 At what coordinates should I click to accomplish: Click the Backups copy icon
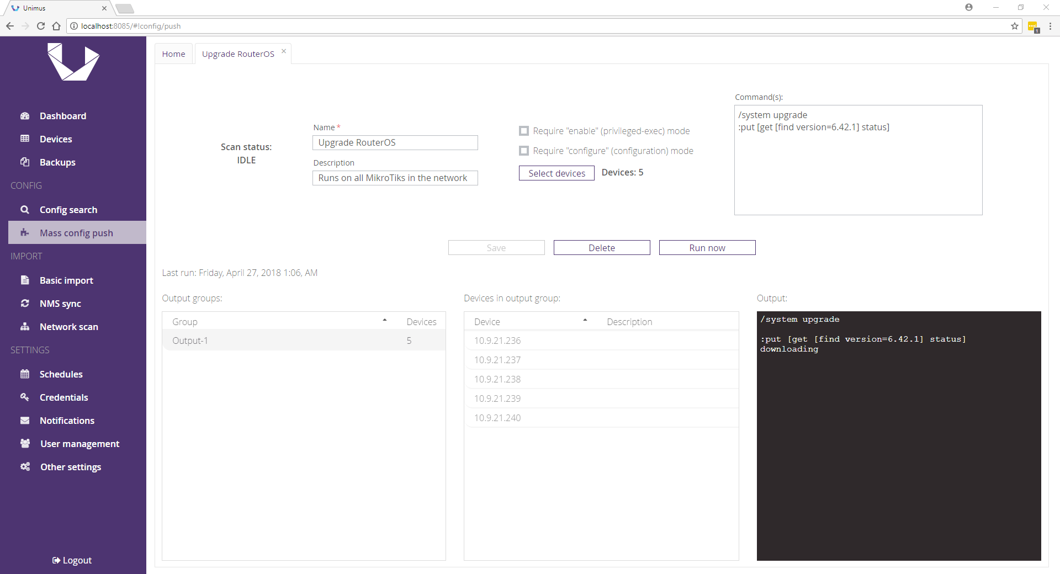click(25, 162)
